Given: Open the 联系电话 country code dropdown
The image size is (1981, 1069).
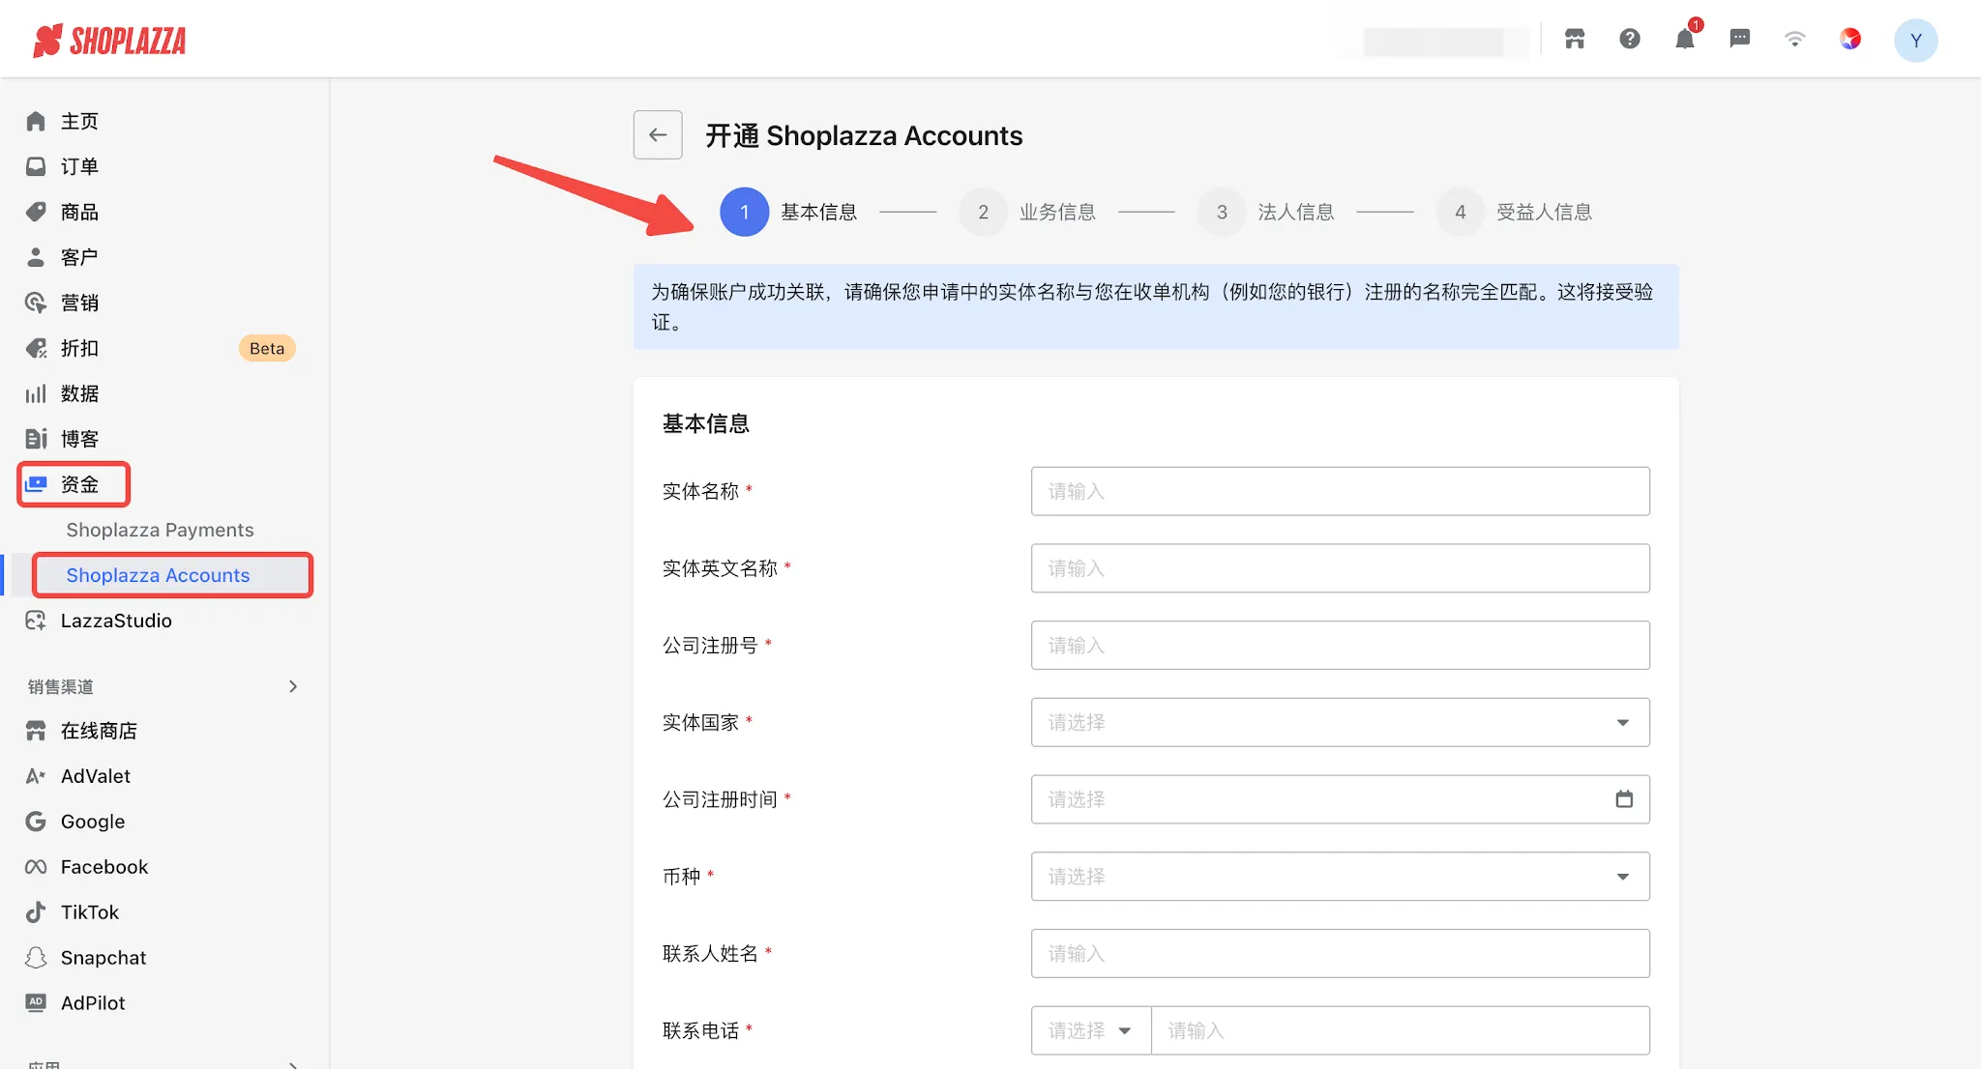Looking at the screenshot, I should coord(1091,1030).
